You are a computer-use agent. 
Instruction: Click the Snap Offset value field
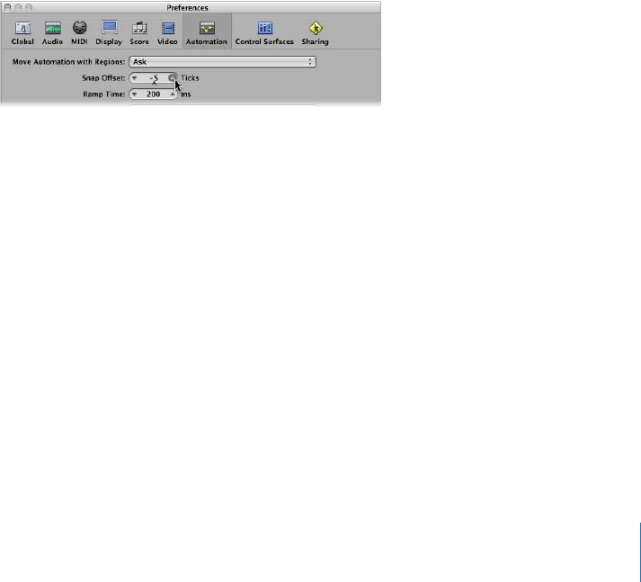pyautogui.click(x=154, y=78)
